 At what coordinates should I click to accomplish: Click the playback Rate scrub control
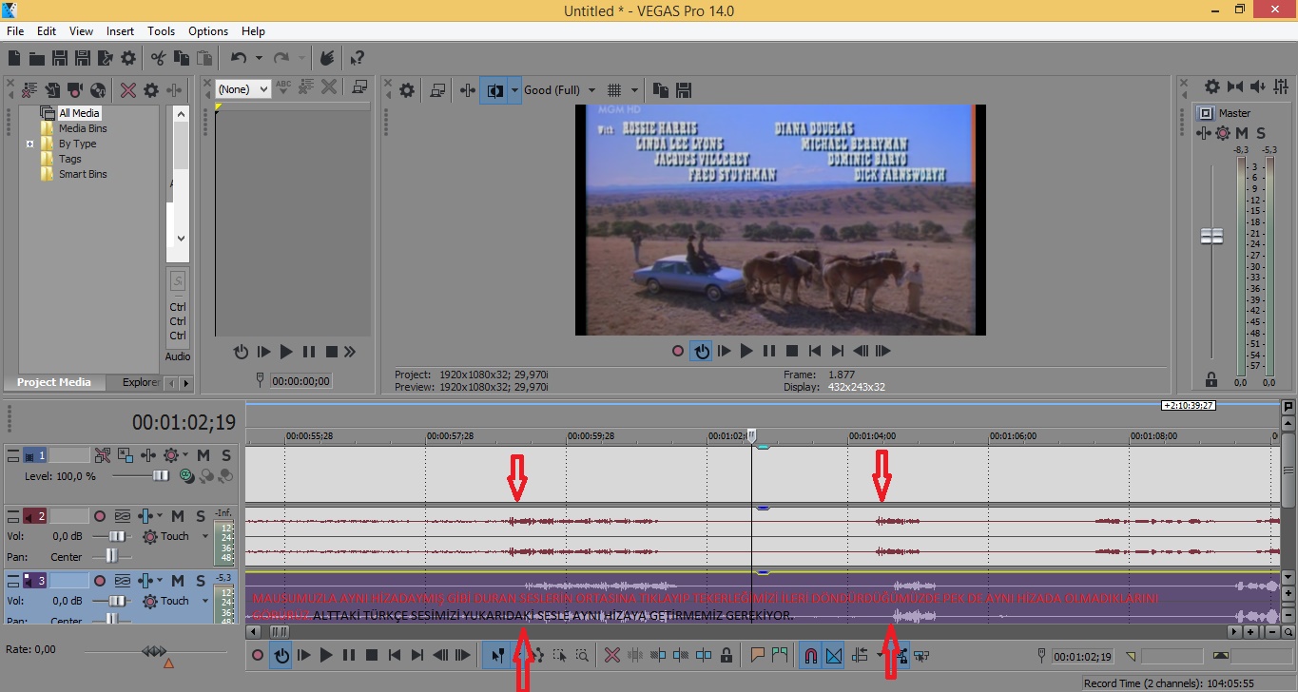click(155, 651)
